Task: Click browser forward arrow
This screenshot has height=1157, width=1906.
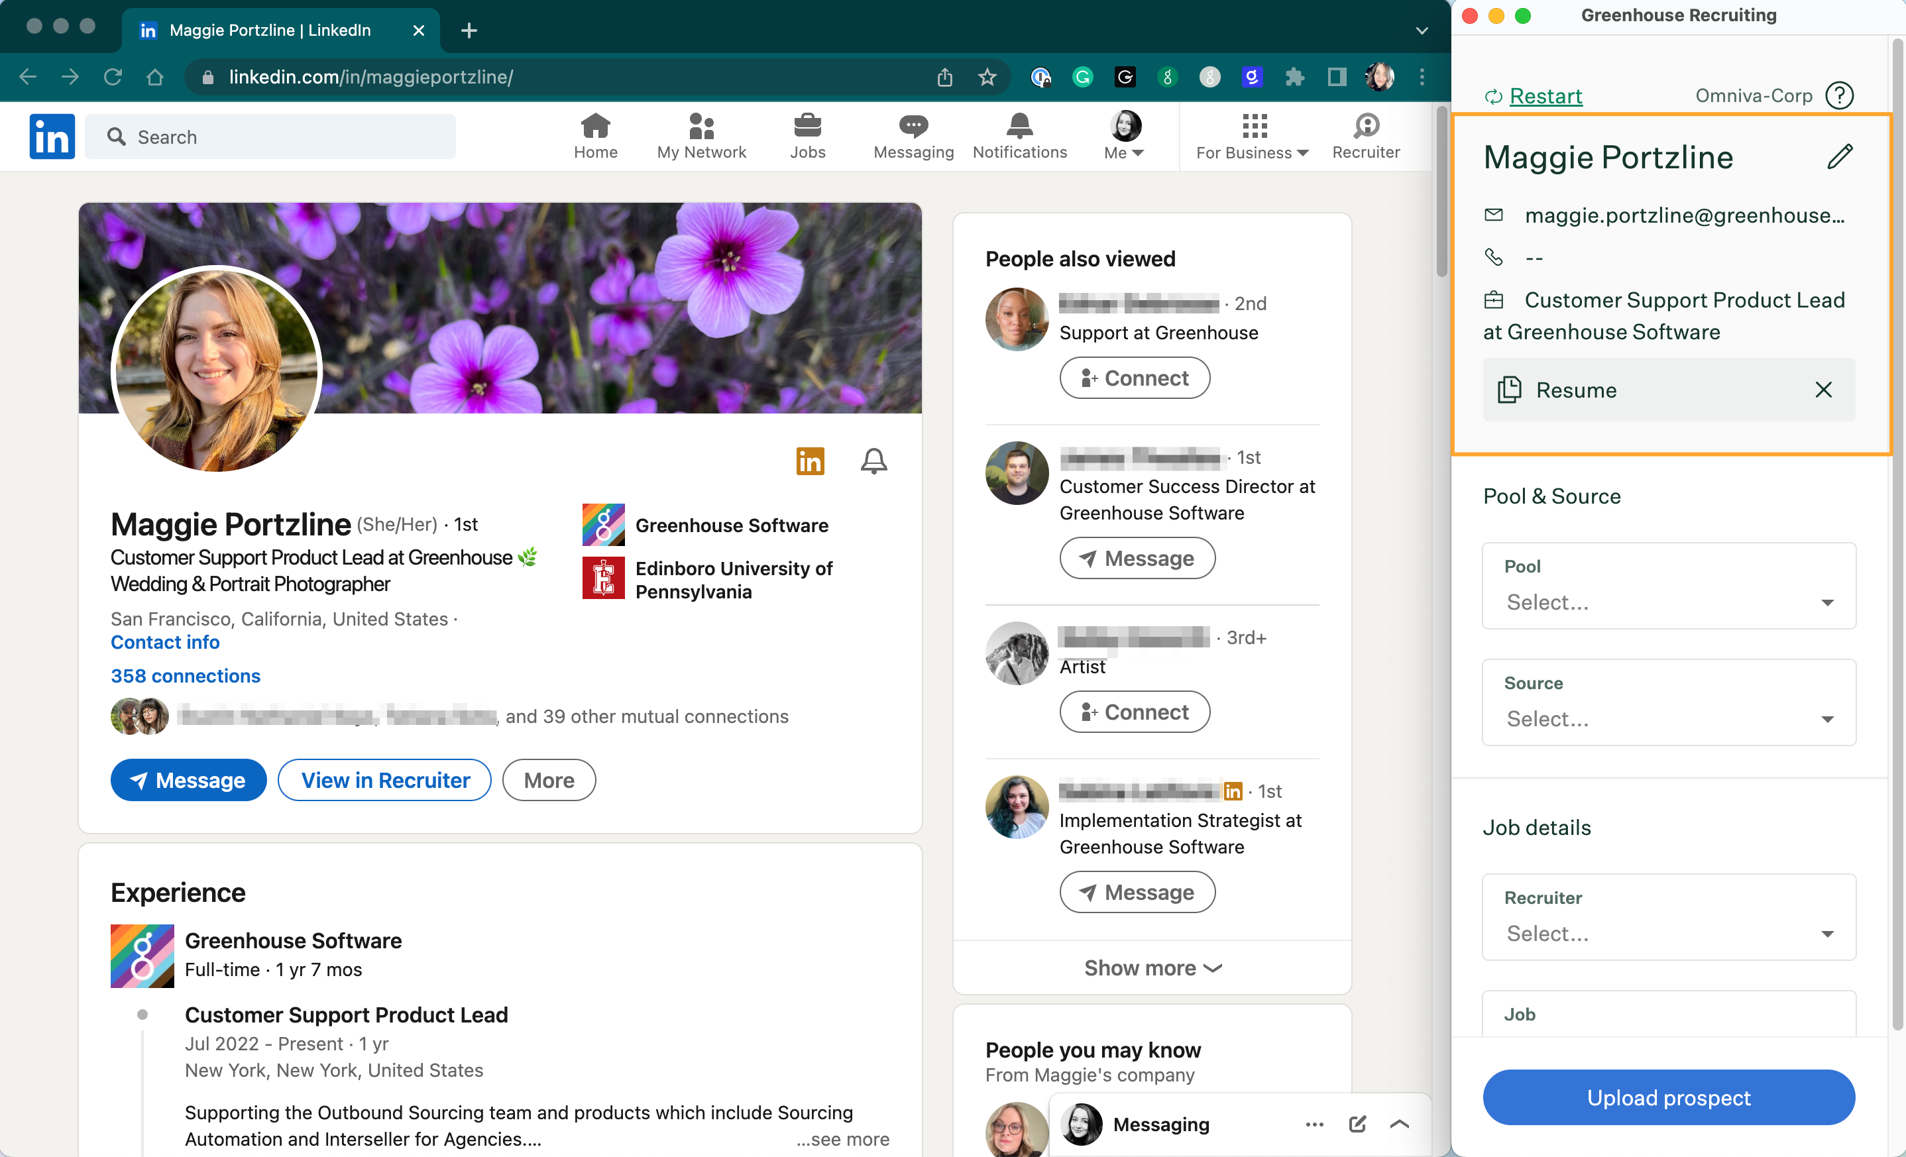Action: coord(70,77)
